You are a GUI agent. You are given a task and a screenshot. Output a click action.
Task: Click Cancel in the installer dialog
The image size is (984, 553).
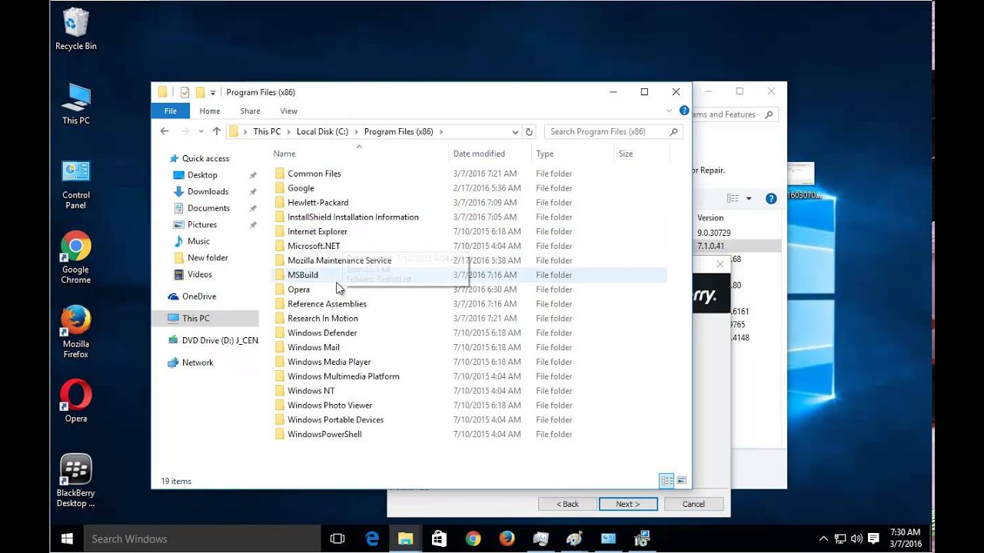click(x=693, y=504)
